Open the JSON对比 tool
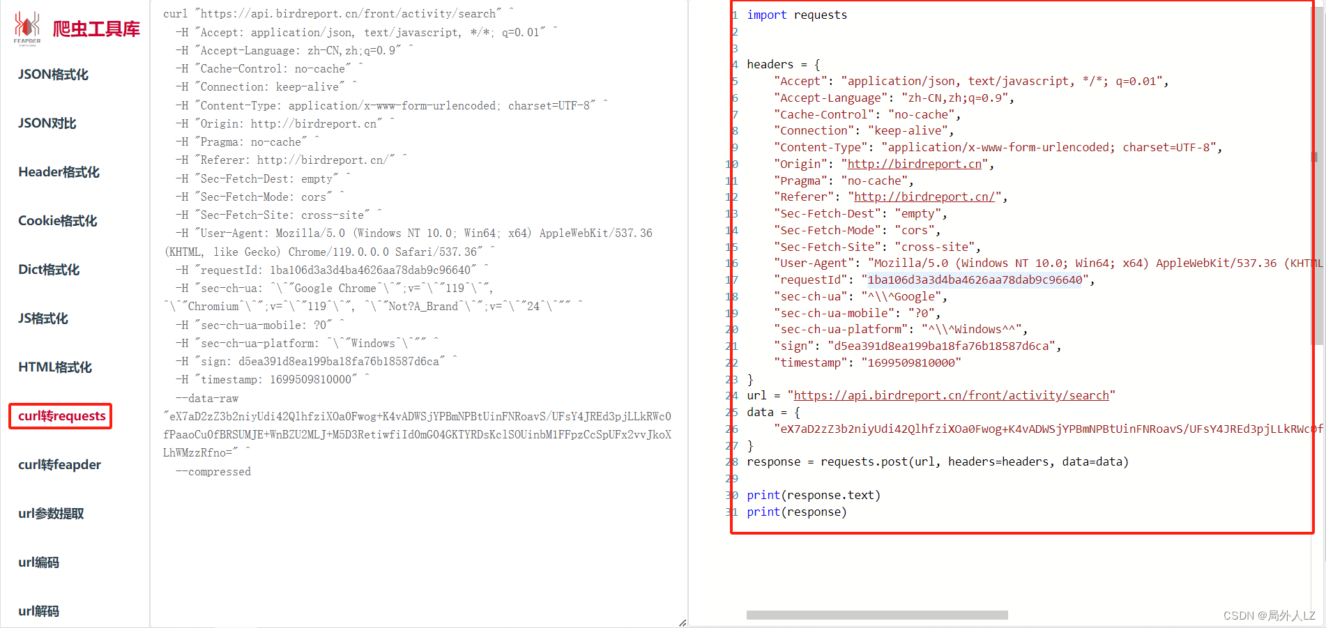 coord(47,123)
